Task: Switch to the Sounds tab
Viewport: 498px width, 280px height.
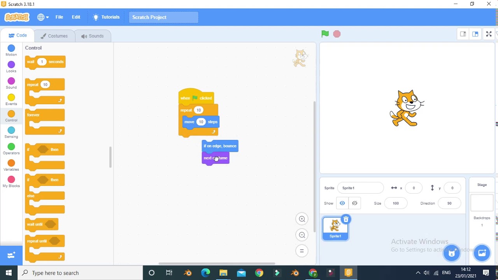Action: click(92, 36)
